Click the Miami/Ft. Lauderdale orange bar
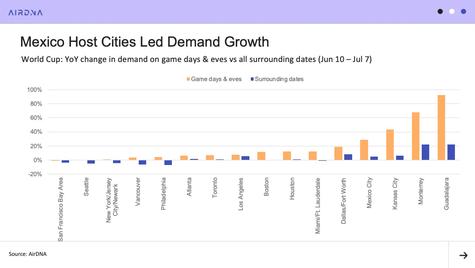Image resolution: width=475 pixels, height=268 pixels. tap(312, 156)
